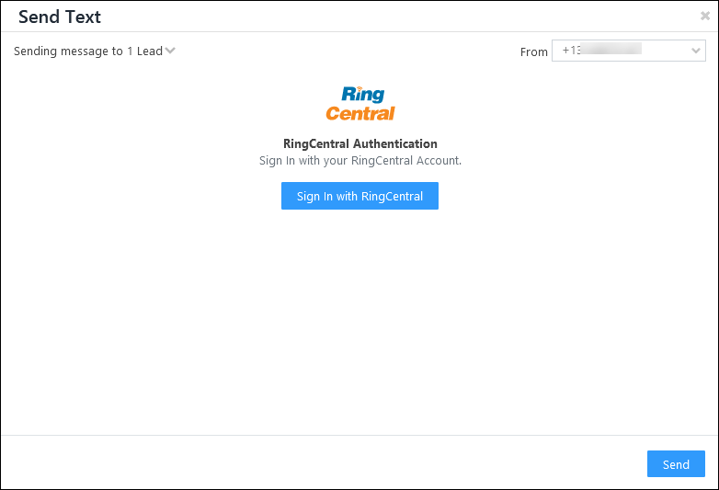719x490 pixels.
Task: Click the Send button
Action: tap(676, 464)
